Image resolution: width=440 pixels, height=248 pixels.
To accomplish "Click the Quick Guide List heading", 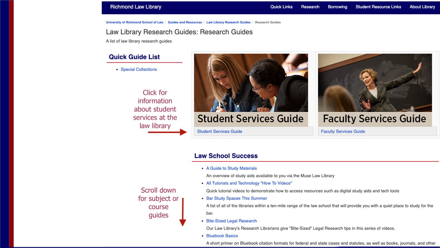I will click(134, 57).
